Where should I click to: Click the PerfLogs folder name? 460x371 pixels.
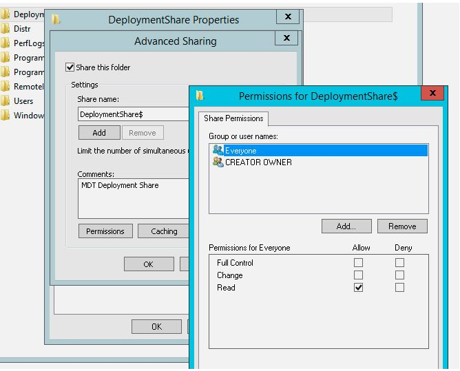coord(29,43)
